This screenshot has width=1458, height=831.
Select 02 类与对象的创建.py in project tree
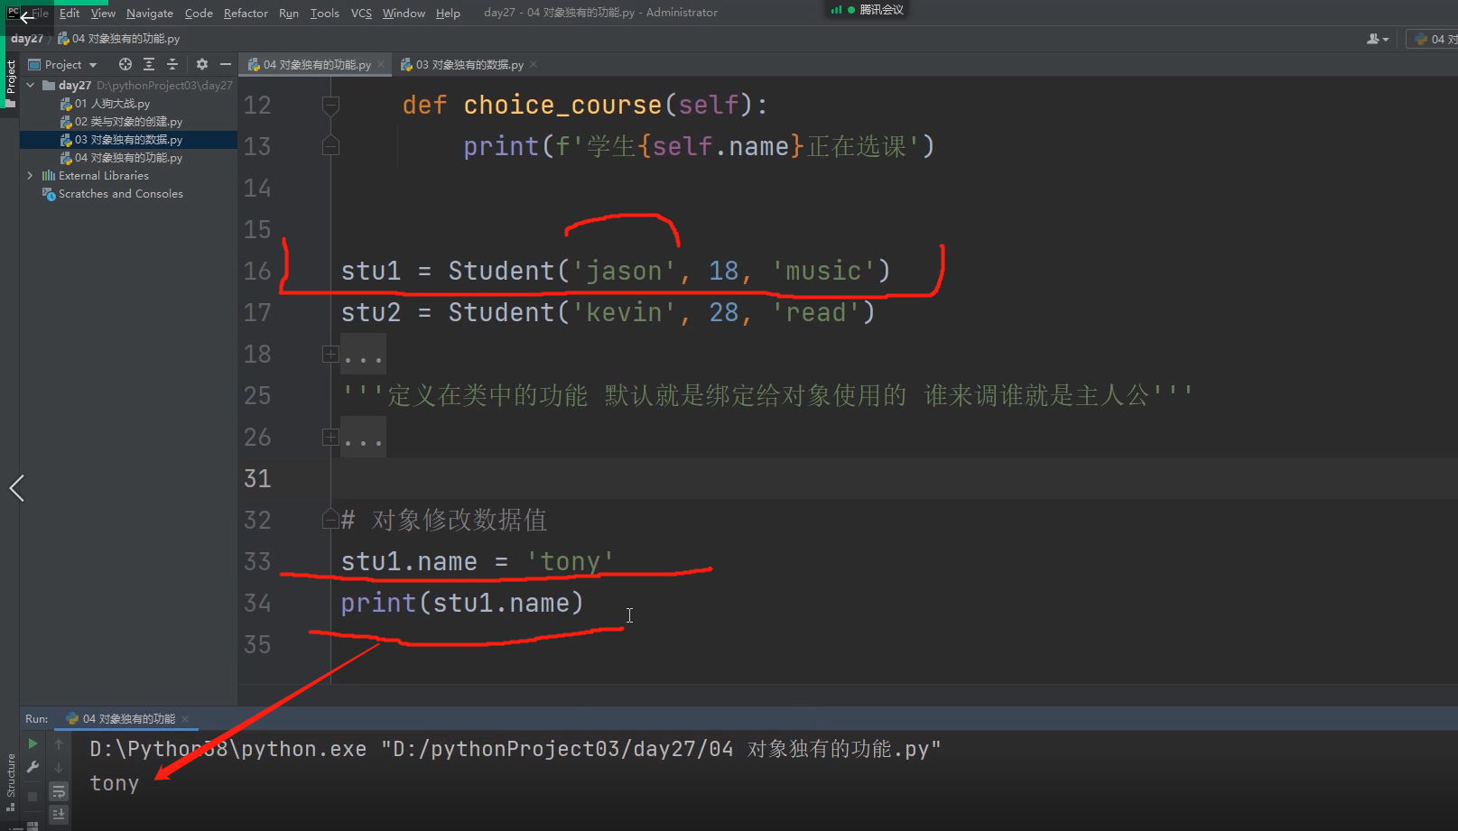[x=121, y=122]
